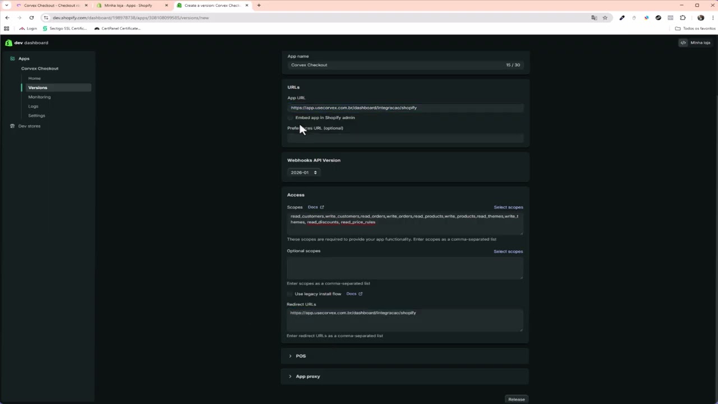Click the Optional scopes text area
This screenshot has width=718, height=404.
pyautogui.click(x=405, y=268)
